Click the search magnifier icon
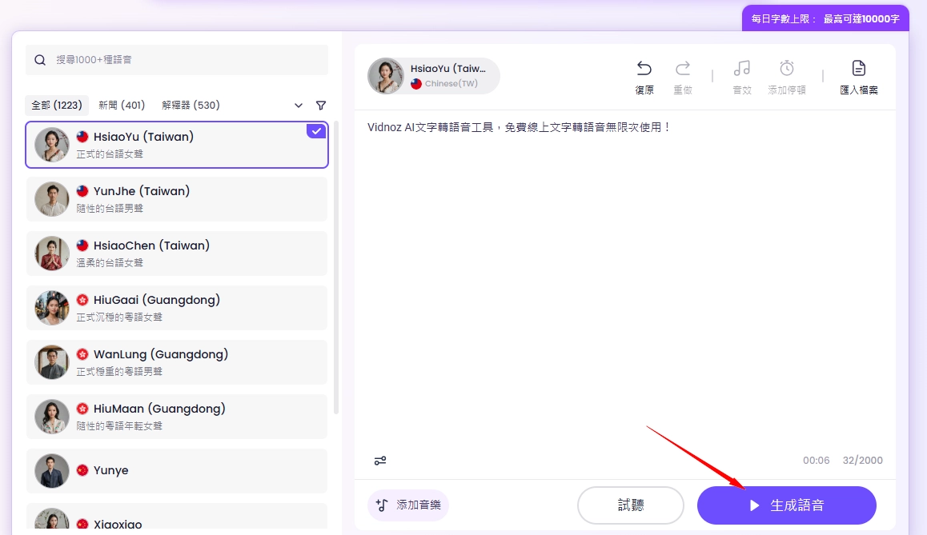 [40, 60]
